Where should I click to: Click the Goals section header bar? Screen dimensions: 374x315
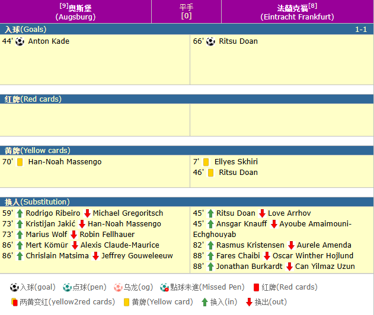pyautogui.click(x=187, y=29)
